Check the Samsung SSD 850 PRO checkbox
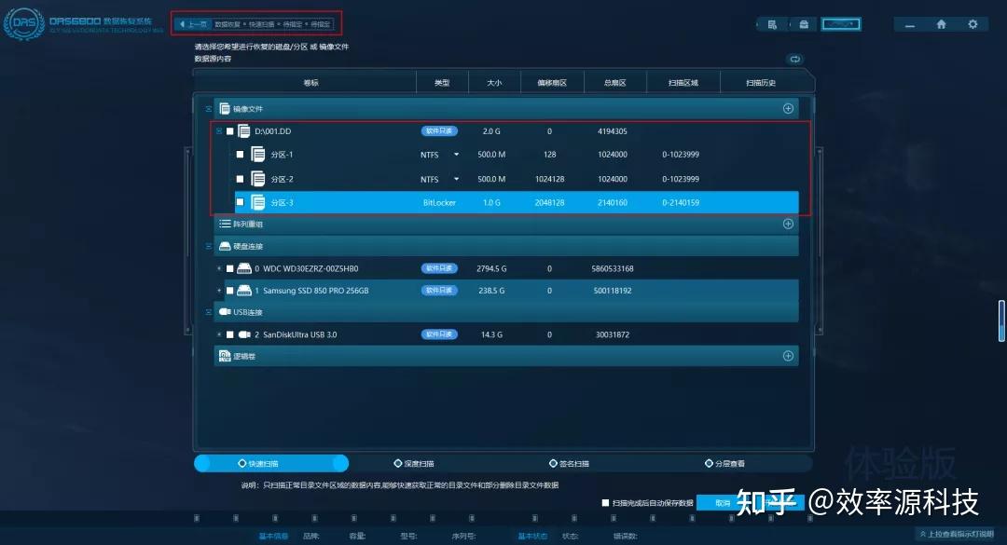The image size is (1007, 545). (x=230, y=290)
